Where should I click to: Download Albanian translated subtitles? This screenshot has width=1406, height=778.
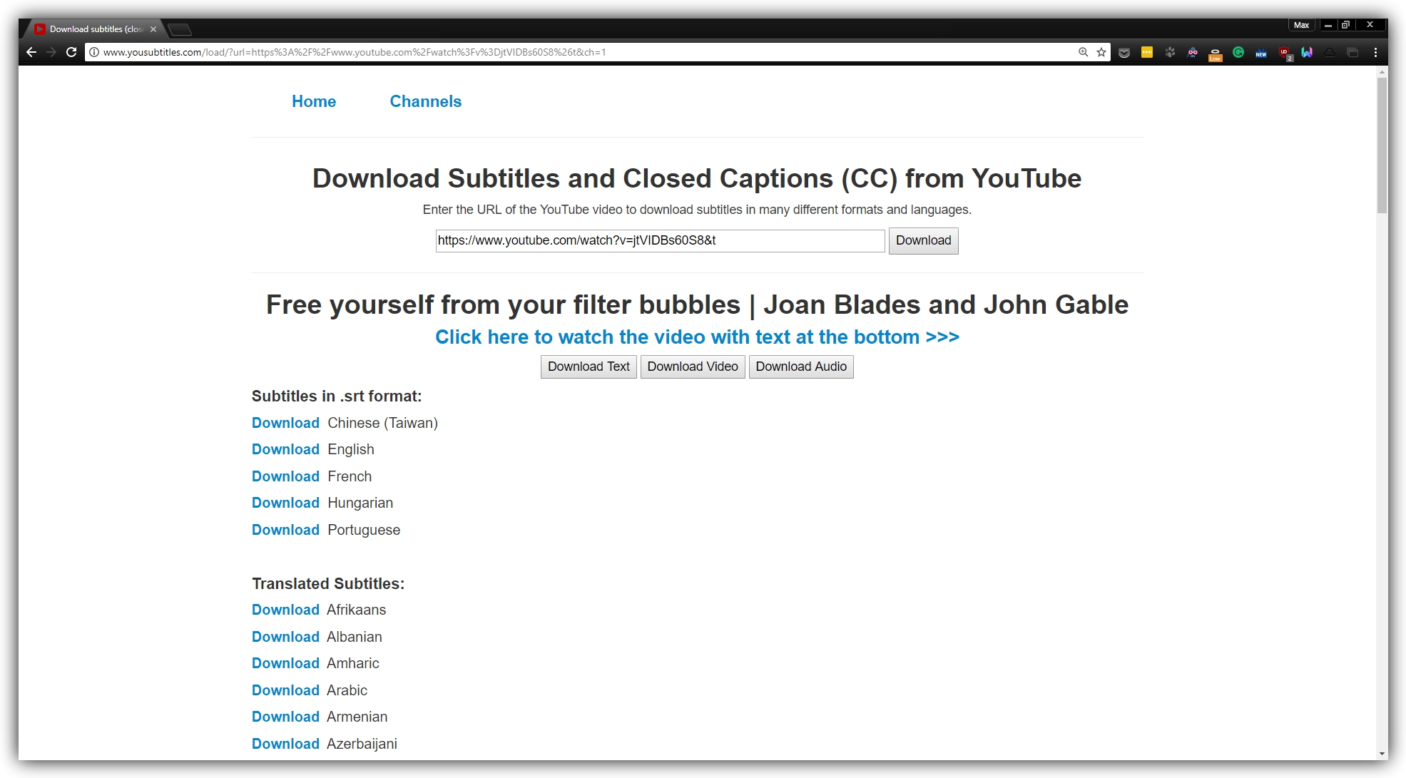tap(285, 637)
